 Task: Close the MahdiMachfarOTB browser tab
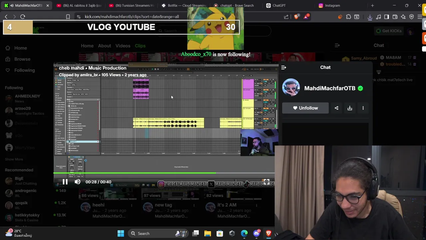pyautogui.click(x=48, y=5)
